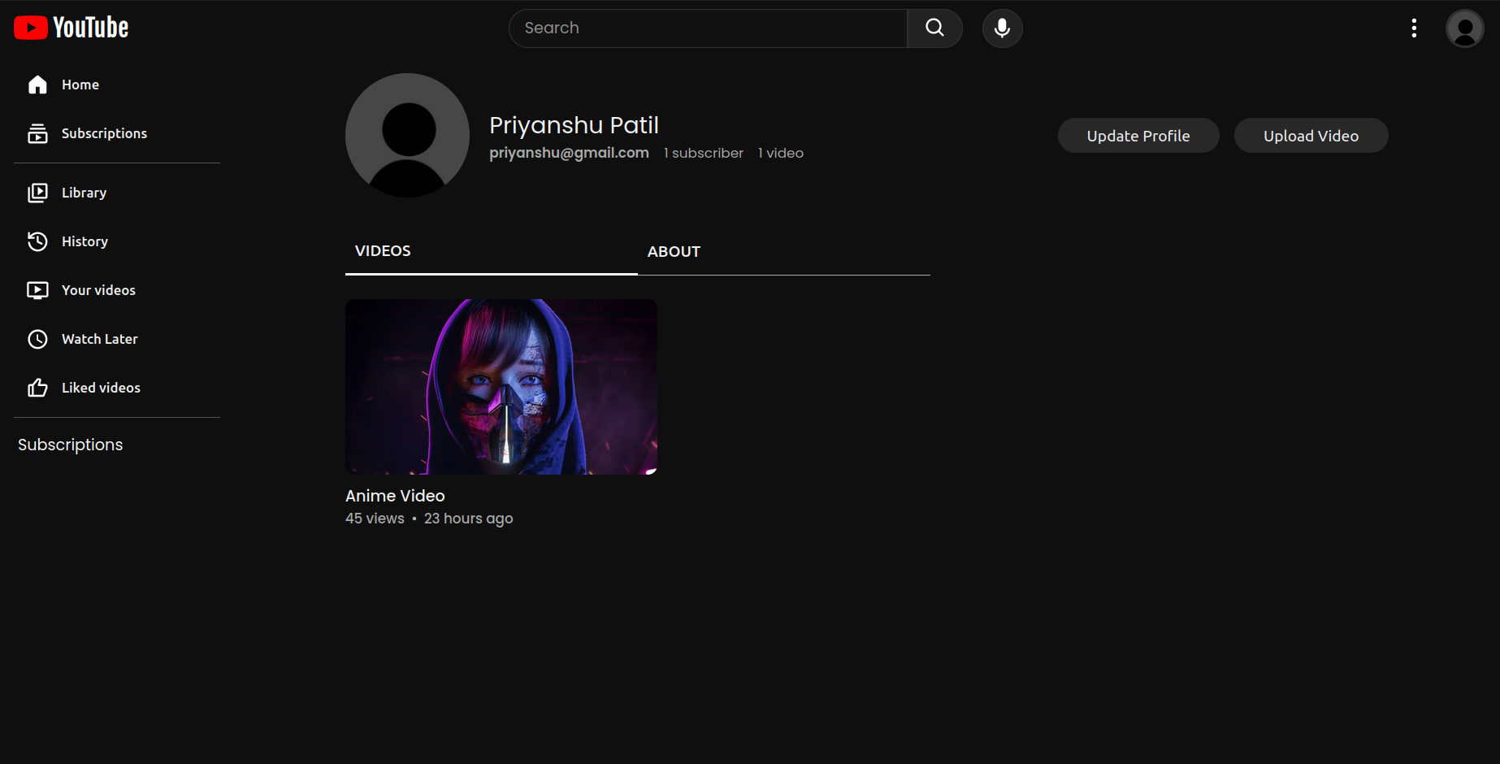Select the Home icon in the sidebar
This screenshot has height=764, width=1500.
[x=37, y=84]
